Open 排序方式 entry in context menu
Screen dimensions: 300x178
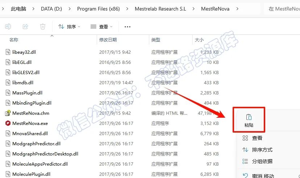[x=257, y=150]
